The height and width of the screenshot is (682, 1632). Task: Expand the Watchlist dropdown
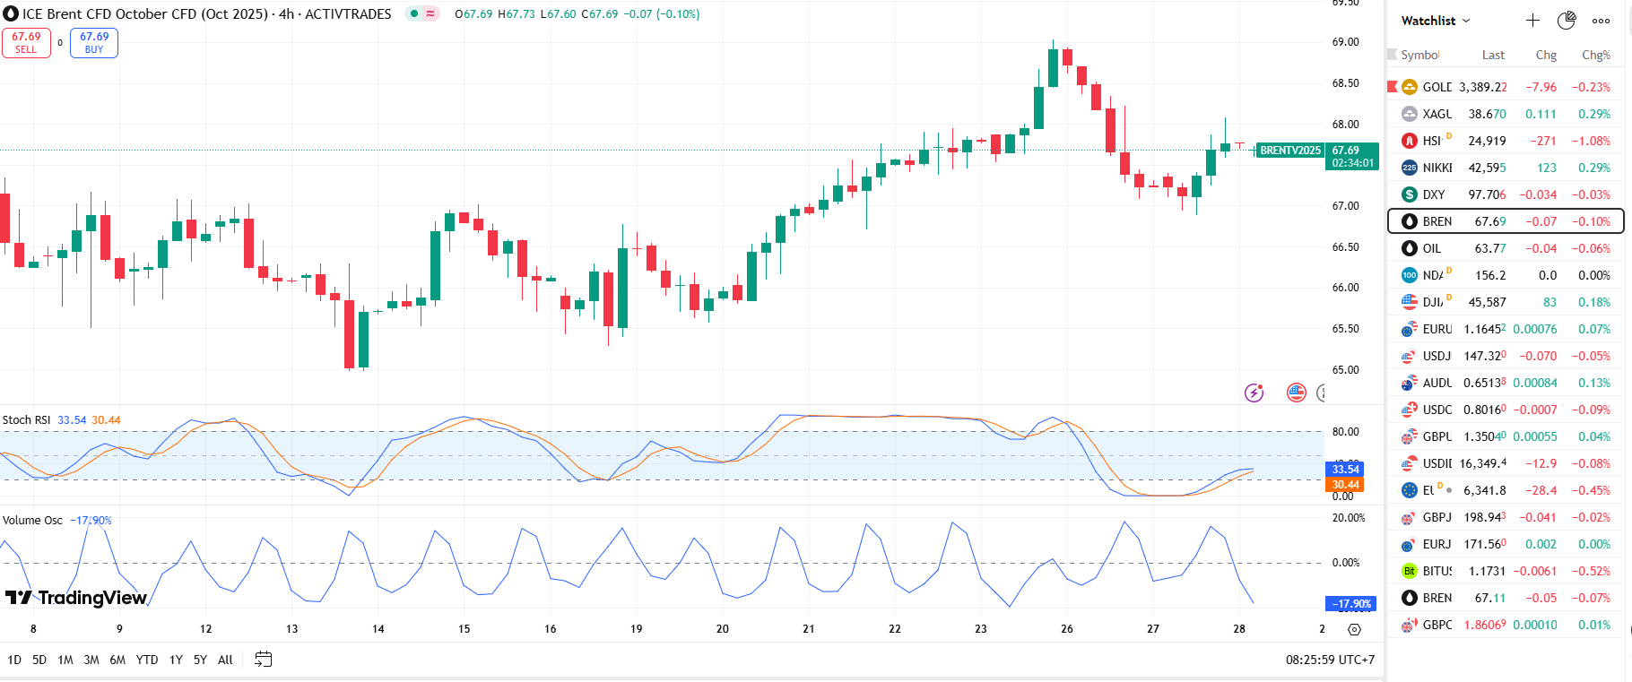pos(1436,21)
